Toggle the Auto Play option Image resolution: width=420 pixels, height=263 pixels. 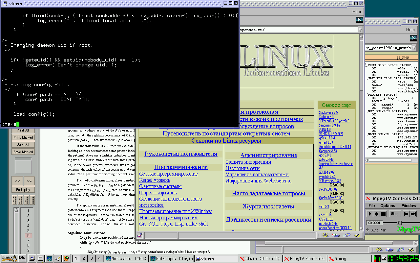(x=368, y=230)
